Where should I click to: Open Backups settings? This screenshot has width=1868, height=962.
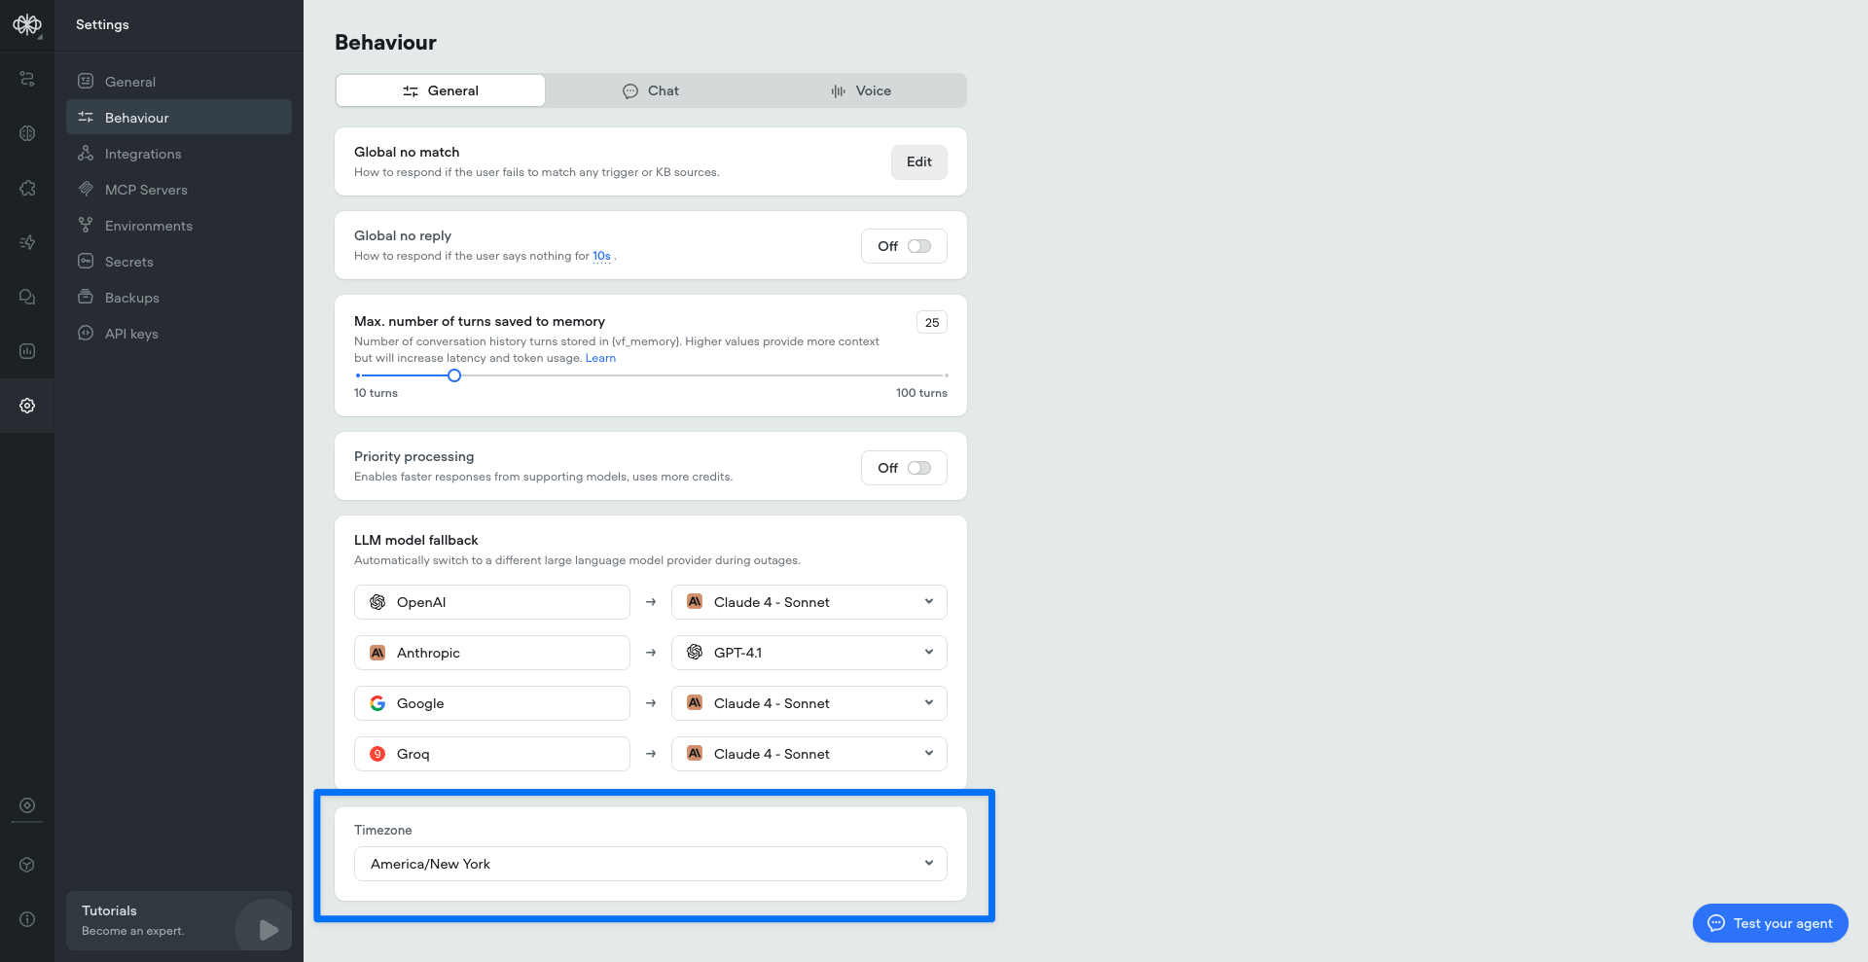179,298
